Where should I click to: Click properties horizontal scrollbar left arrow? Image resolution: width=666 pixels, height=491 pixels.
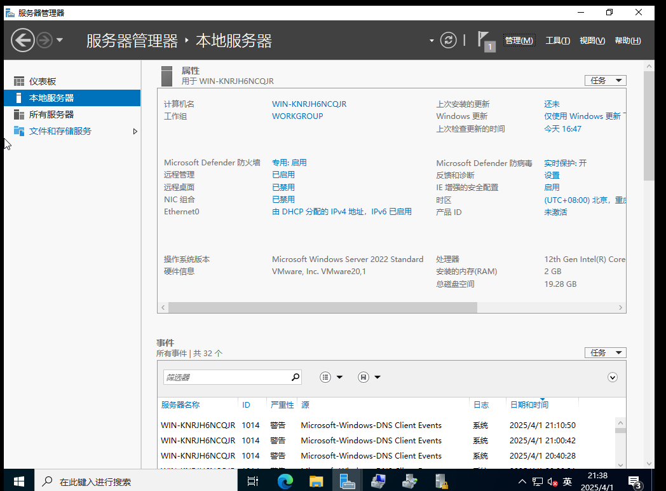point(163,307)
